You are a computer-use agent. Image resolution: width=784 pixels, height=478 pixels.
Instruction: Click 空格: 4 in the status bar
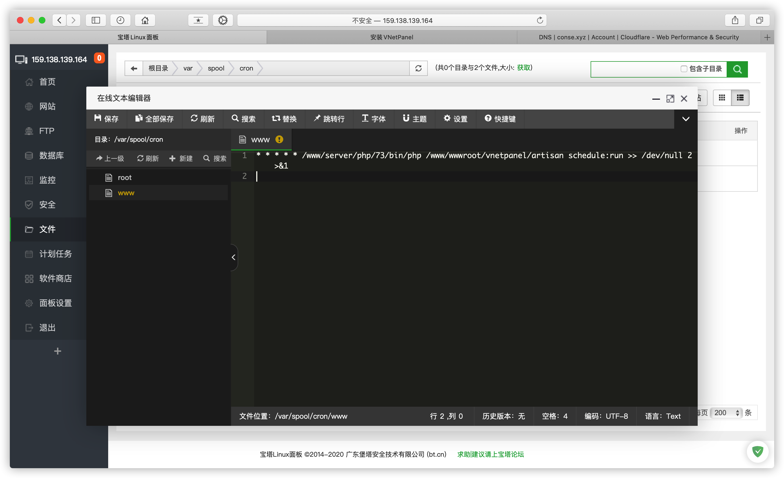[x=555, y=416]
